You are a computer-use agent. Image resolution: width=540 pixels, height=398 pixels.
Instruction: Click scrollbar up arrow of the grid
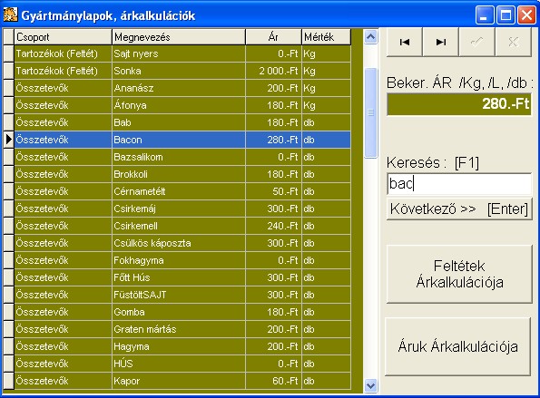point(370,37)
